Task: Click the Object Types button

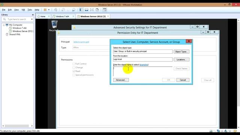Action: [x=181, y=52]
